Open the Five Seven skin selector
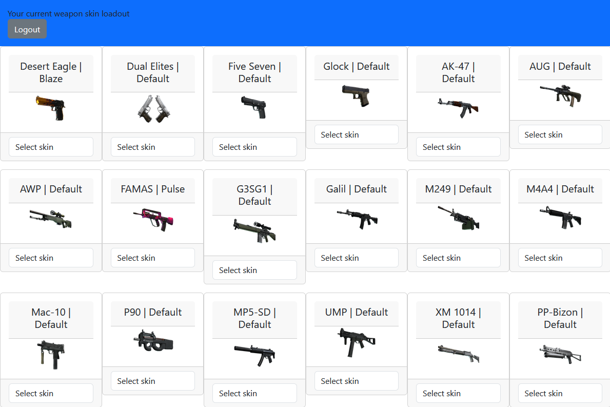The image size is (610, 407). point(254,147)
